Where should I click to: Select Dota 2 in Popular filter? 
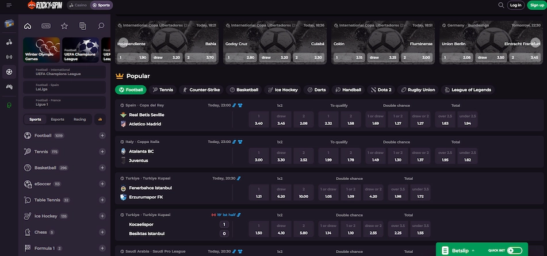pyautogui.click(x=381, y=90)
